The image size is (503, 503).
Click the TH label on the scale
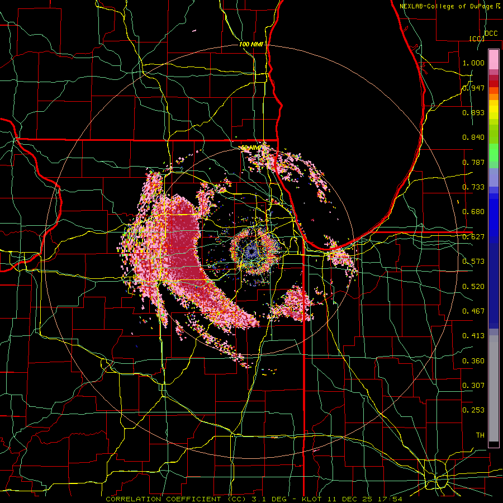click(480, 435)
